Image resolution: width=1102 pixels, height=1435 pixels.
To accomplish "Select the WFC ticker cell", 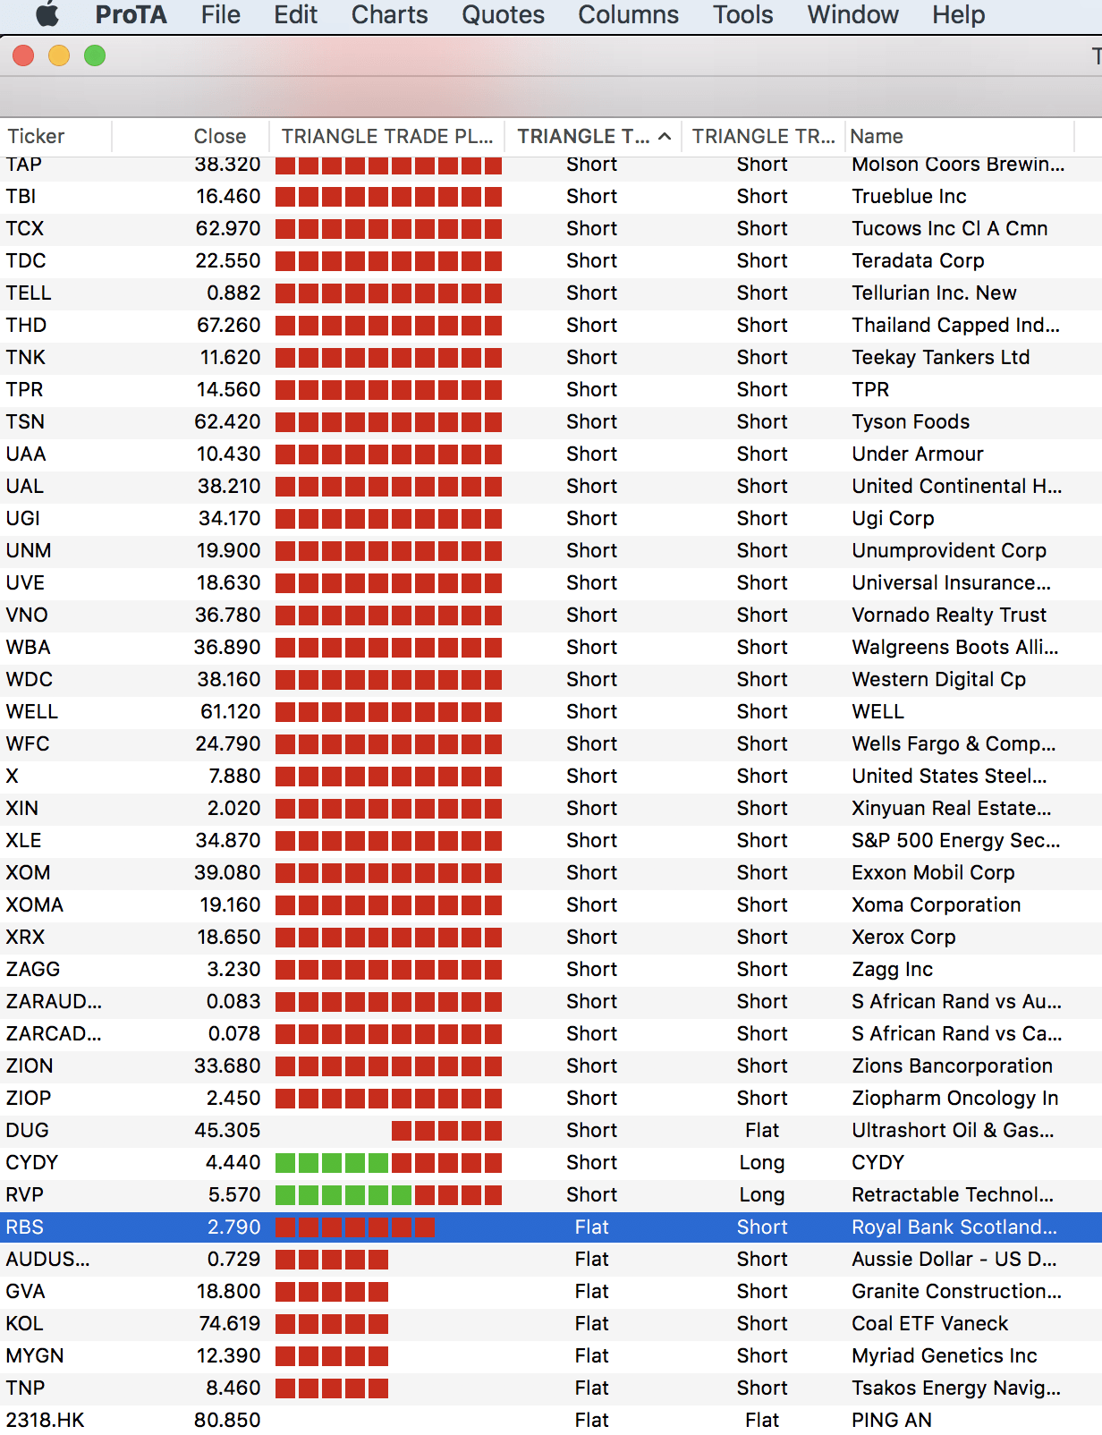I will [x=28, y=744].
